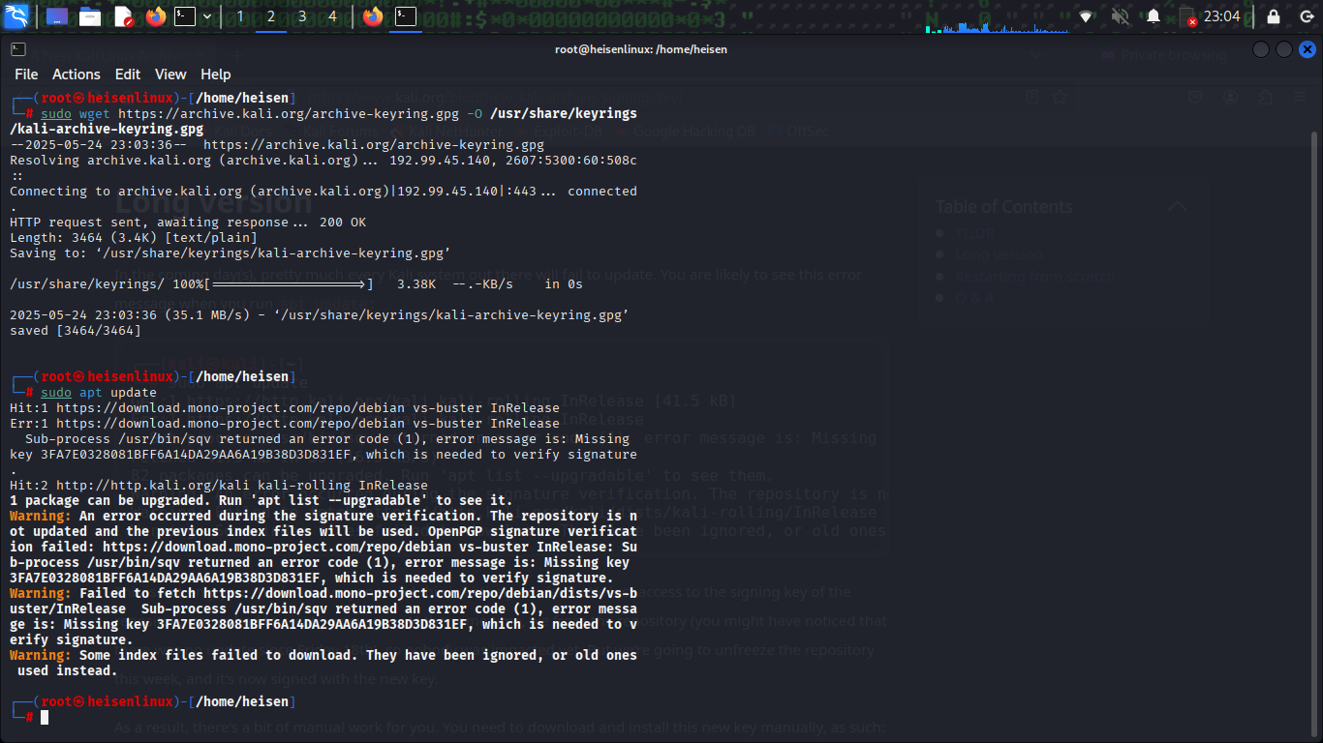Click the 'Hit:1' mono-project repository line
The height and width of the screenshot is (743, 1323).
pos(285,407)
